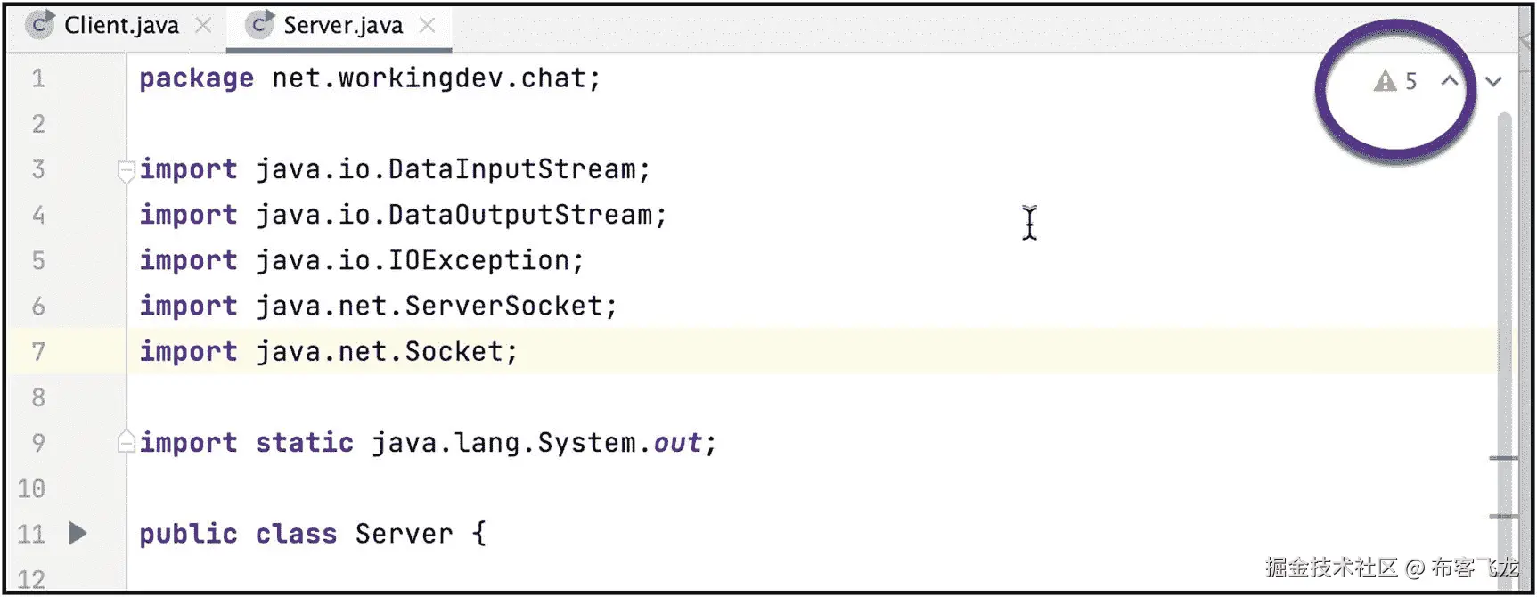1537x597 pixels.
Task: Click the upper warning stripe in scrollbar
Action: [1504, 459]
